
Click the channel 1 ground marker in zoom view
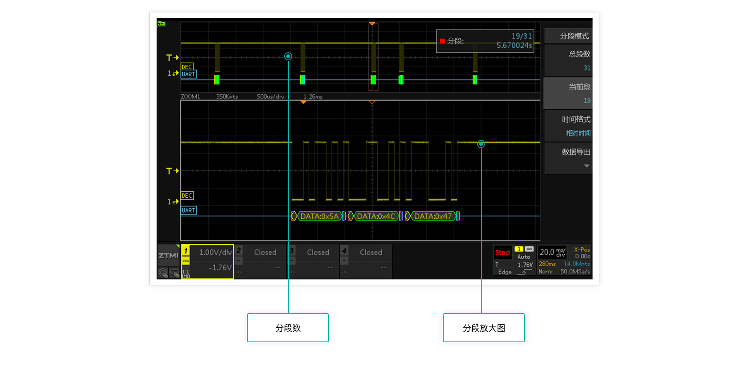point(172,202)
